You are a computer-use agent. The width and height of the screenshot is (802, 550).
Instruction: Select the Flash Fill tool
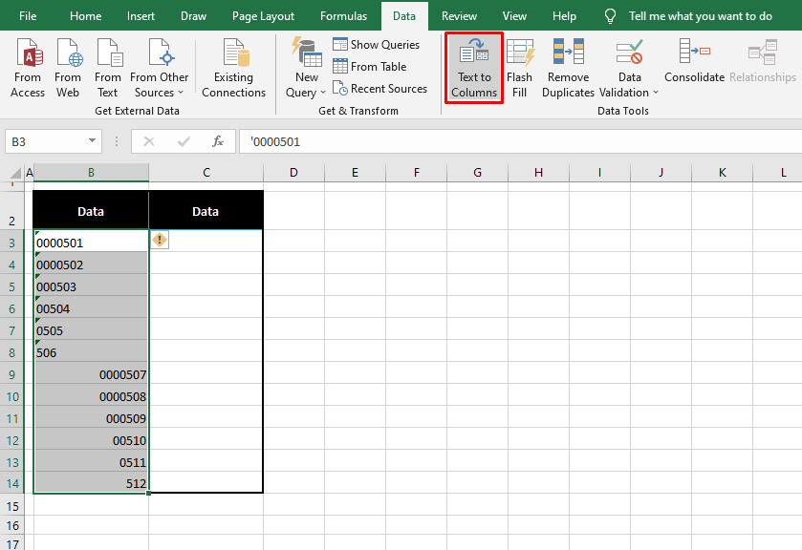coord(520,68)
